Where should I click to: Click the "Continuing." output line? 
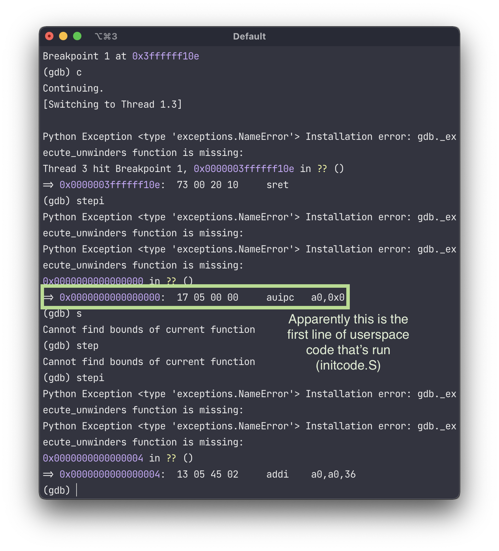pyautogui.click(x=73, y=88)
